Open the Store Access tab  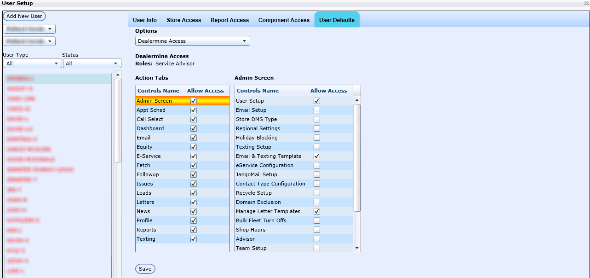tap(184, 20)
